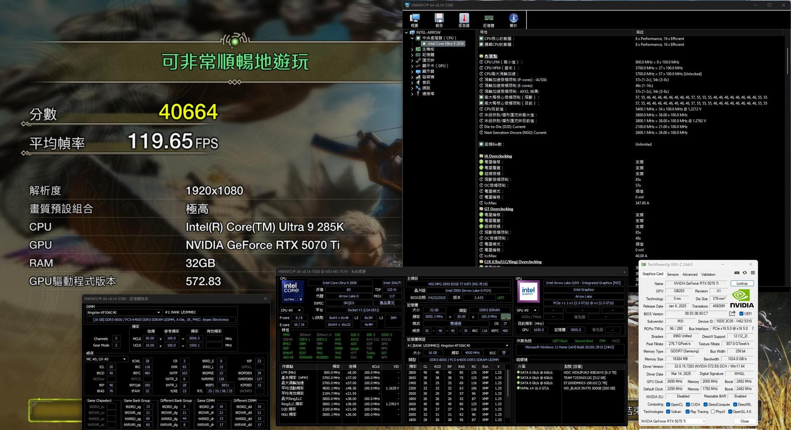The image size is (791, 430).
Task: Click the GPU-Z refresh icon
Action: (x=744, y=273)
